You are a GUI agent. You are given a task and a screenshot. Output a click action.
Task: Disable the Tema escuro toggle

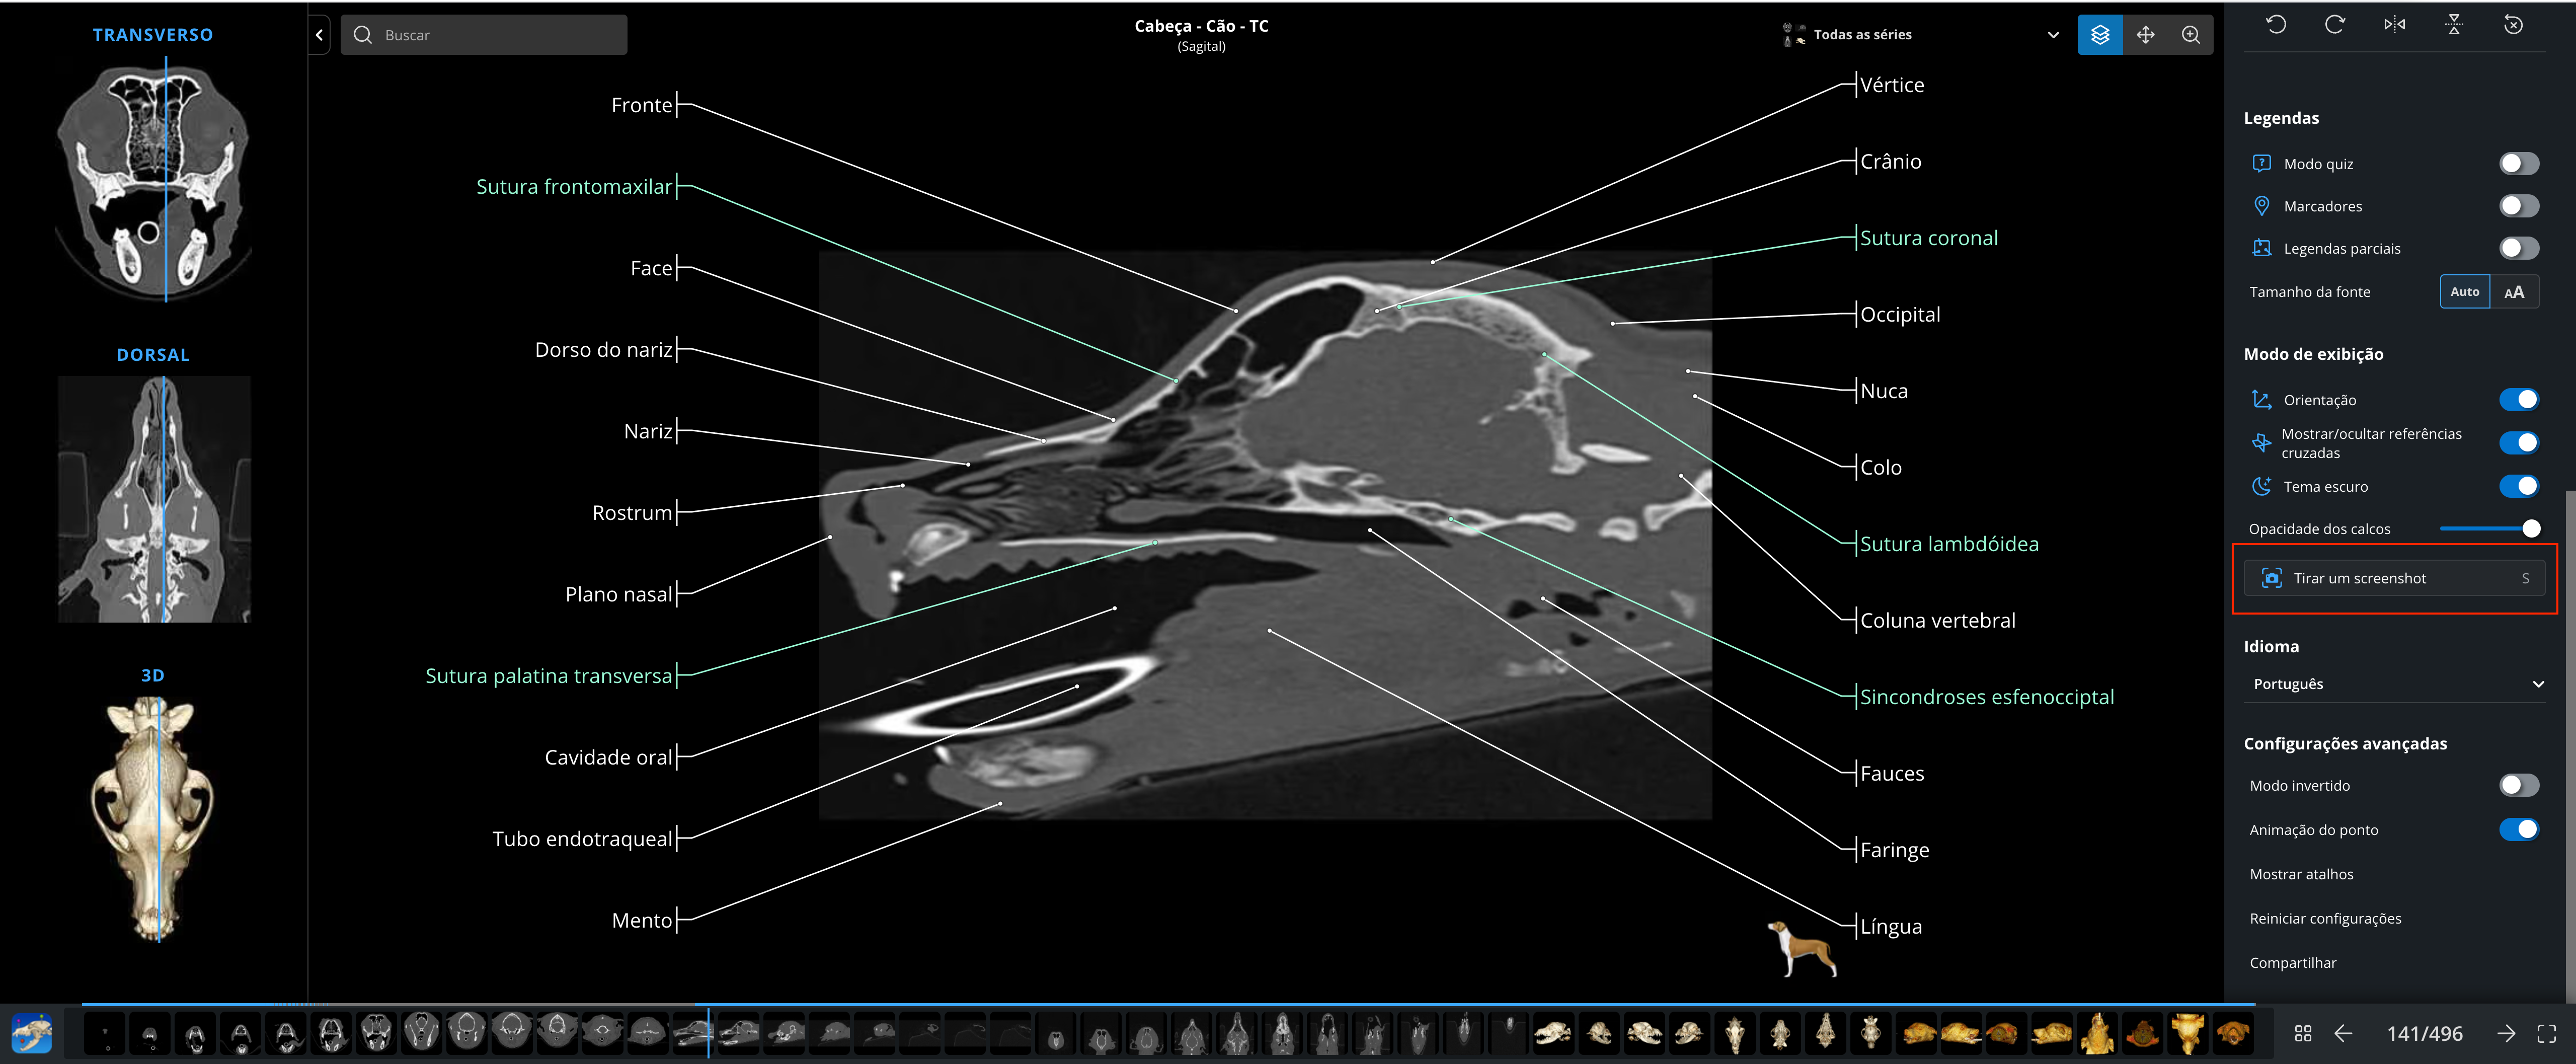(2518, 486)
